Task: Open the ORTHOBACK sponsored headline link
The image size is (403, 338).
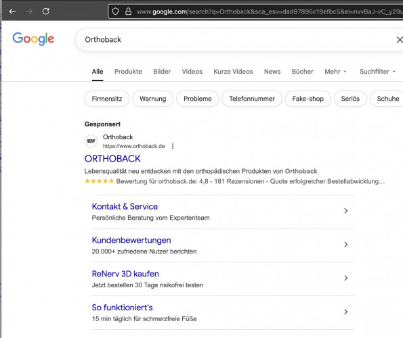Action: click(x=112, y=159)
